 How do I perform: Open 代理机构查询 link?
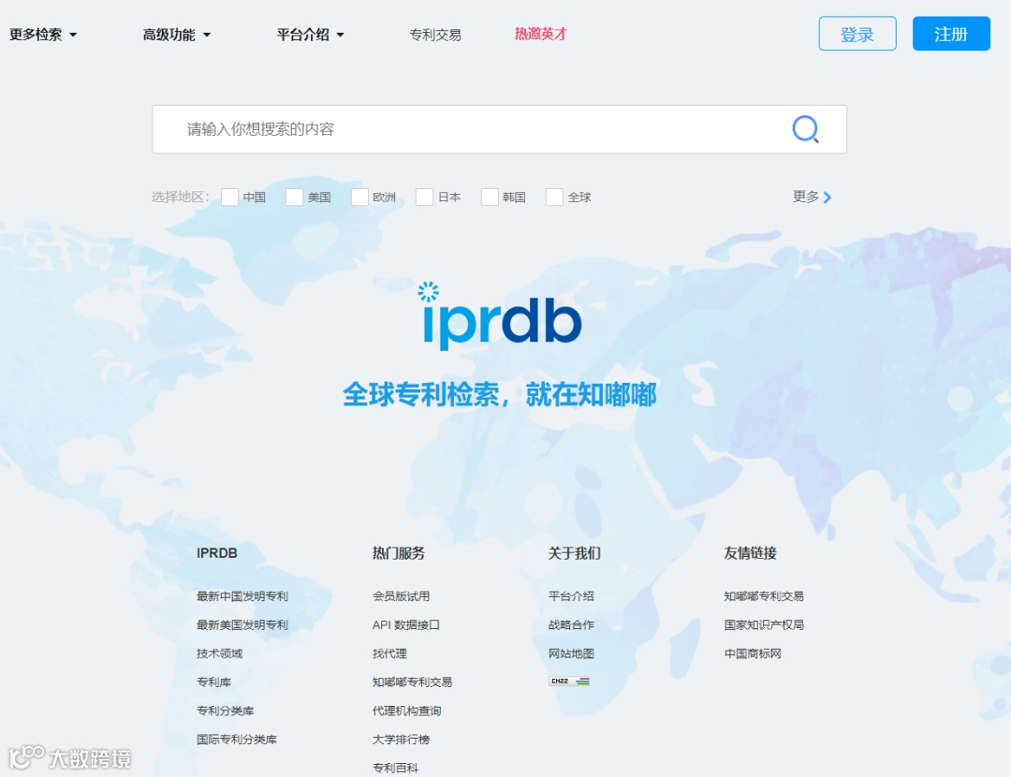pyautogui.click(x=407, y=711)
